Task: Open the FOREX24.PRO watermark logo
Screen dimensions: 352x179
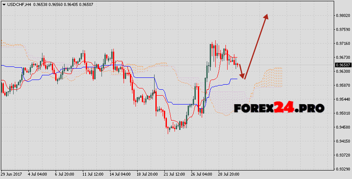Action: (x=279, y=108)
